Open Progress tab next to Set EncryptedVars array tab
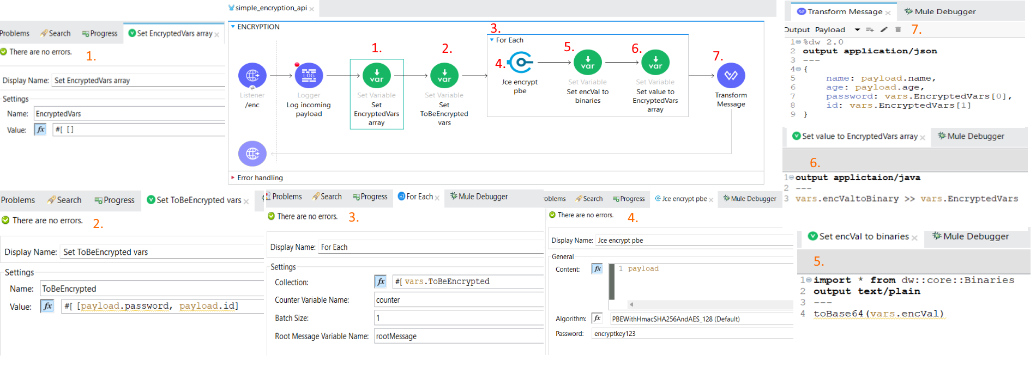 (99, 33)
